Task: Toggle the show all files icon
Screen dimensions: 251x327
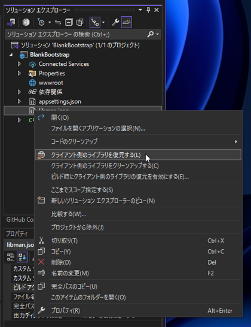Action: pos(79,22)
